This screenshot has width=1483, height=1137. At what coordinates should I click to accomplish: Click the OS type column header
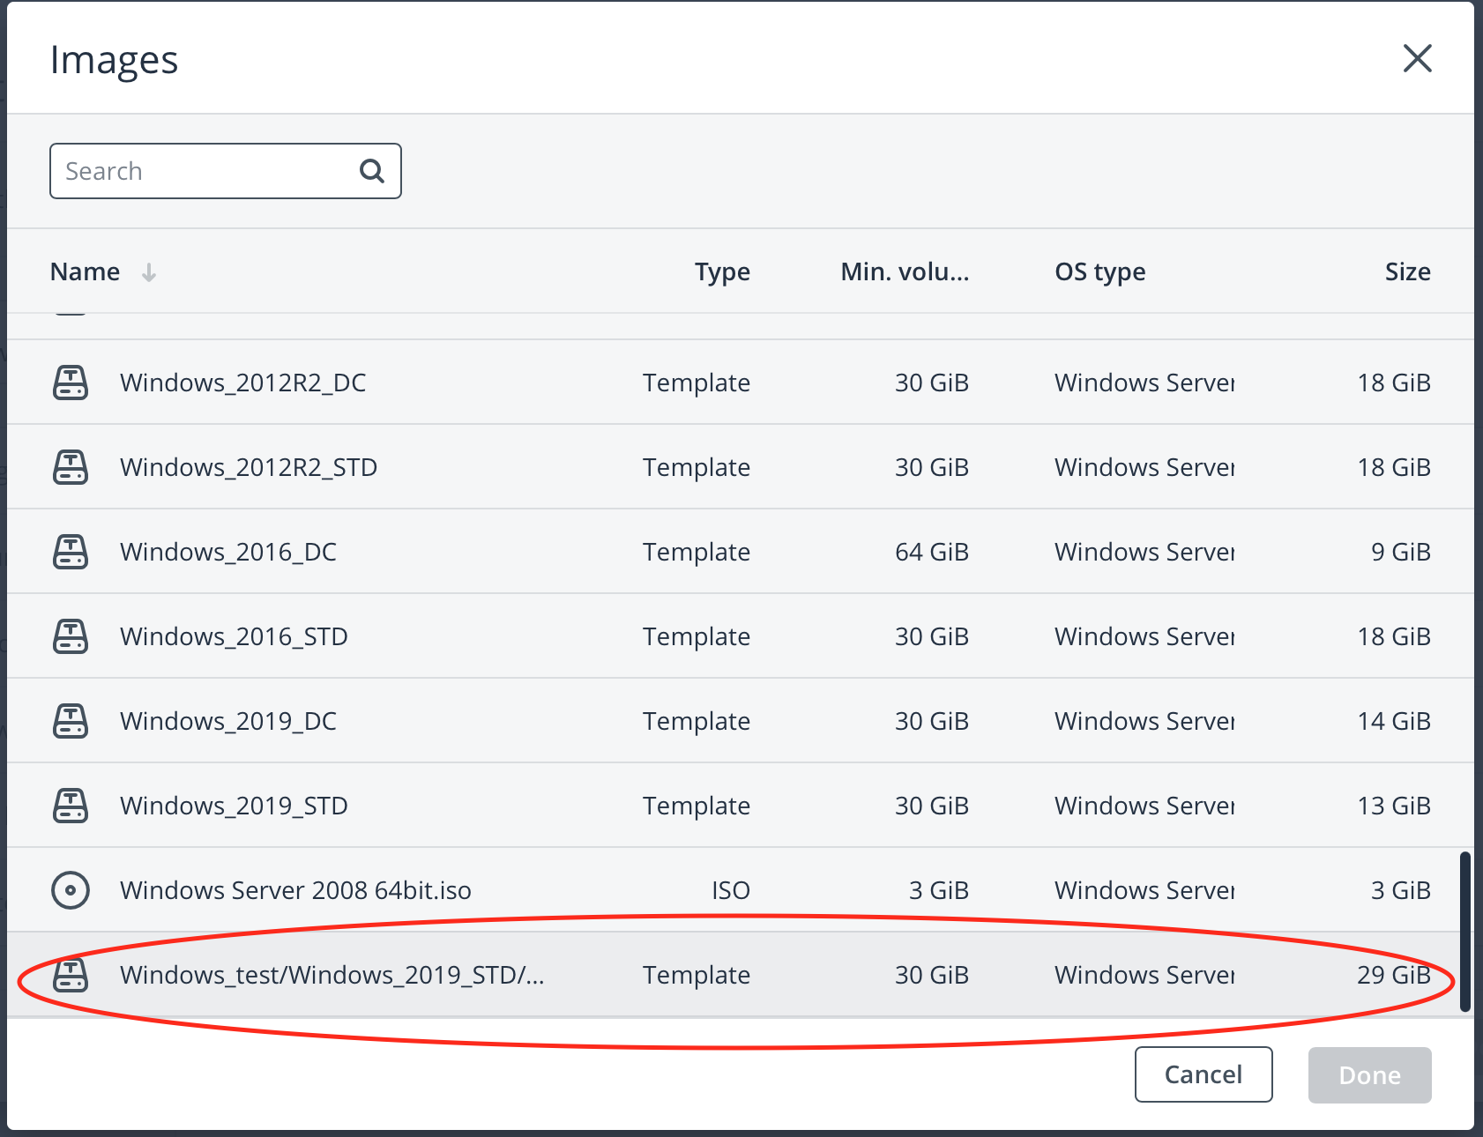[1099, 271]
